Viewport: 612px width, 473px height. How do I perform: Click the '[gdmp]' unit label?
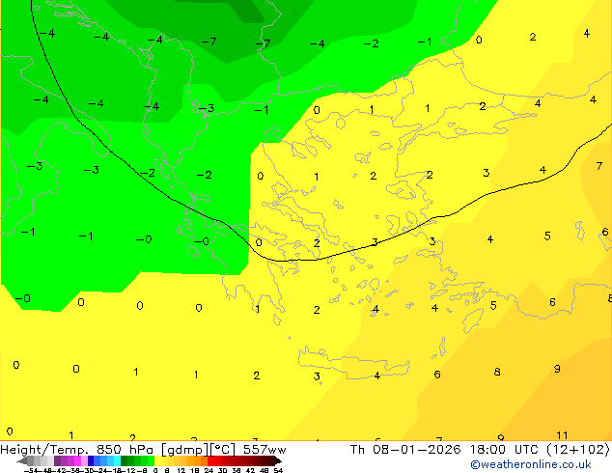tap(185, 450)
